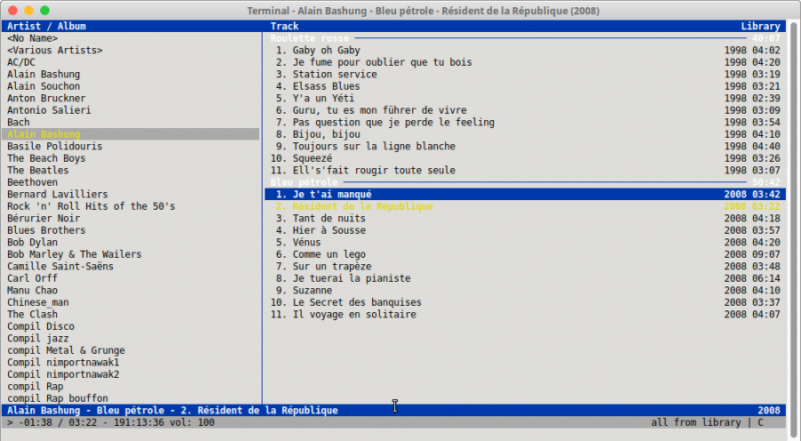Select track Bijou, bijou
Image resolution: width=801 pixels, height=441 pixels.
tap(525, 134)
